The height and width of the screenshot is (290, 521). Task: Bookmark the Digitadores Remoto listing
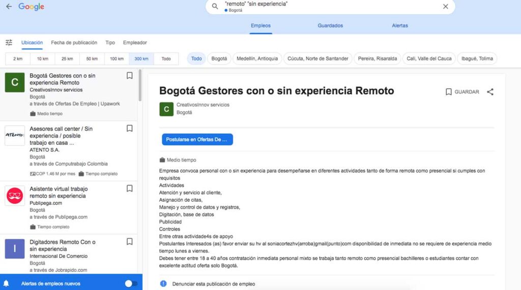click(x=130, y=242)
